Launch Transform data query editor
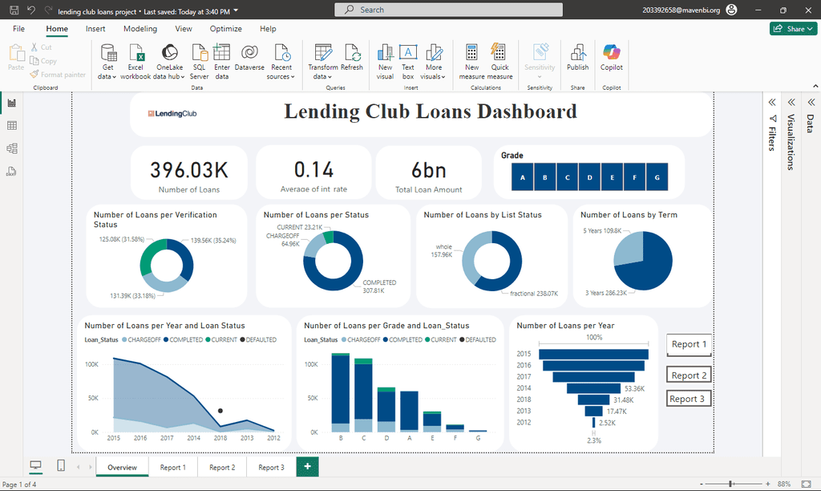 [x=322, y=62]
